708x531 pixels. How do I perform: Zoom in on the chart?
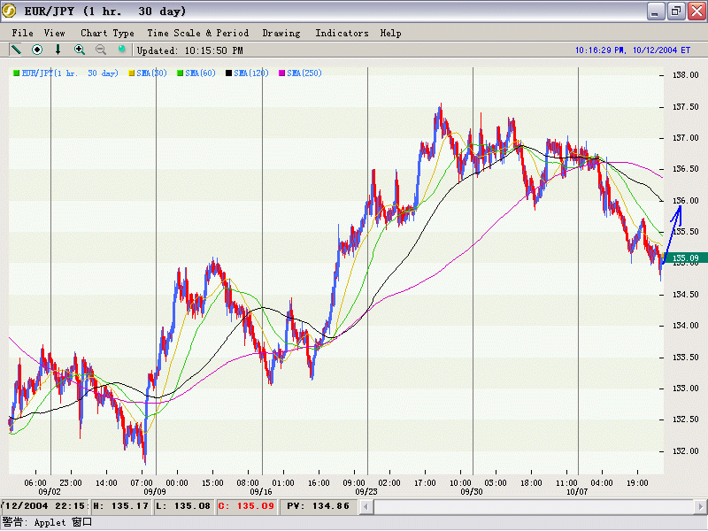coord(80,50)
